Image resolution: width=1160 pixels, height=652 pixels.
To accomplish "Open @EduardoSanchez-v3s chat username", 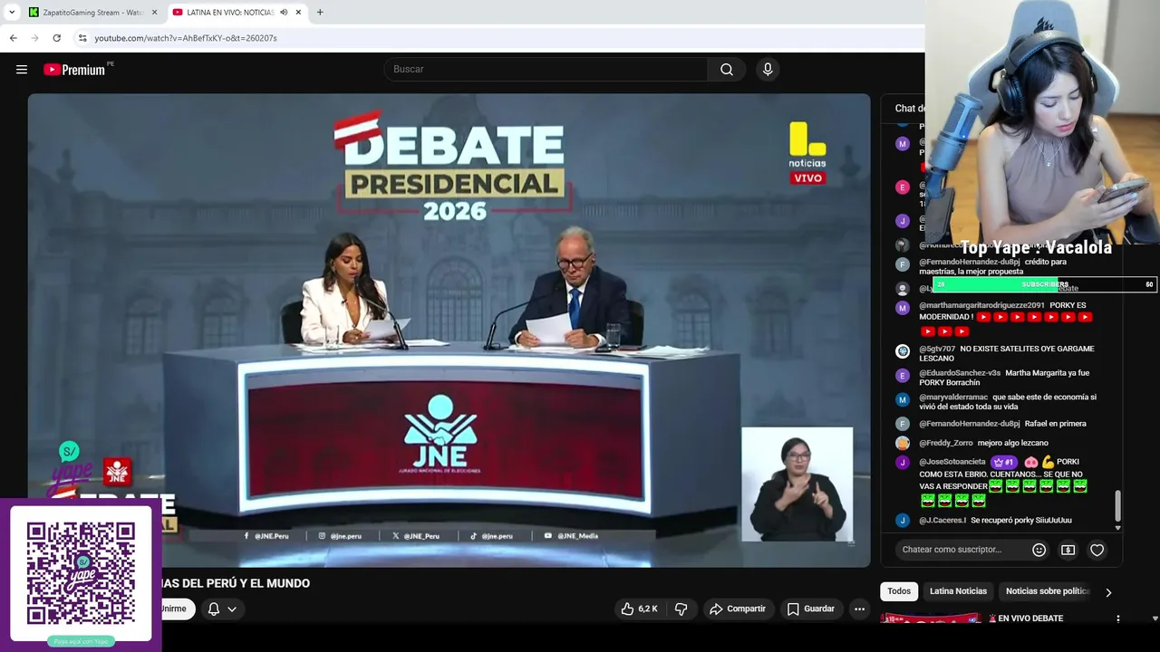I will pos(960,373).
